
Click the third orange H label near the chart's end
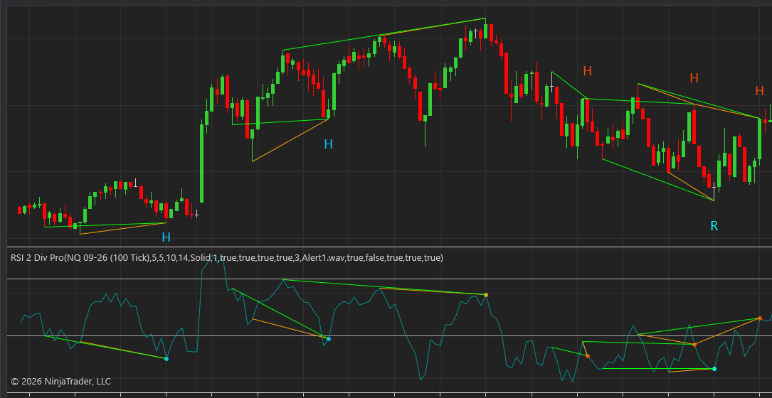[760, 90]
